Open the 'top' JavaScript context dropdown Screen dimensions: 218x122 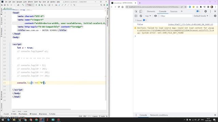tap(148, 16)
